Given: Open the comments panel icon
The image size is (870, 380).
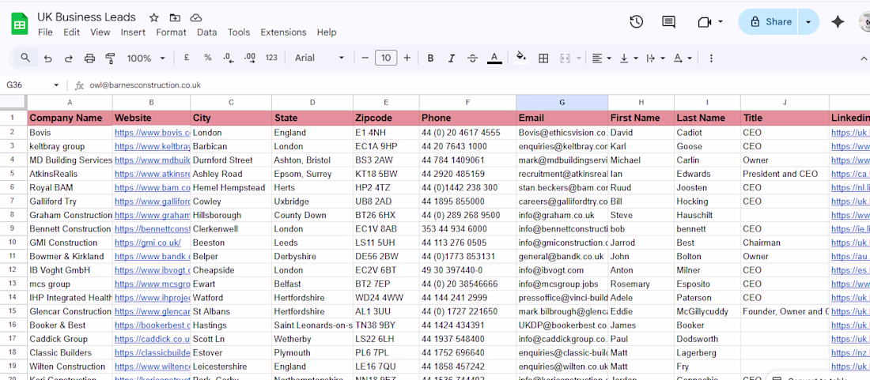Looking at the screenshot, I should click(x=668, y=21).
